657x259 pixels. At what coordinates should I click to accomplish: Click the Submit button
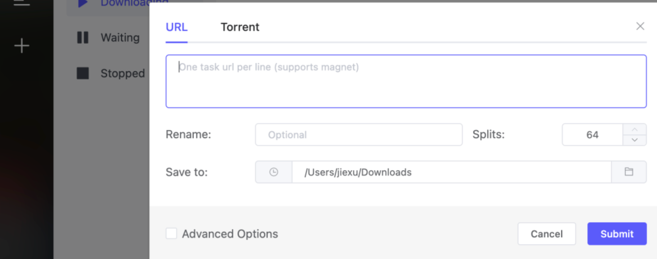tap(617, 234)
